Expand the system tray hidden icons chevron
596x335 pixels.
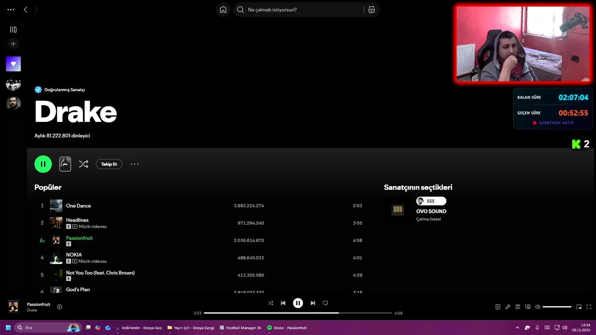pyautogui.click(x=517, y=328)
